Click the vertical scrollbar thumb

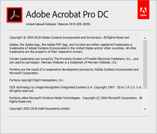pyautogui.click(x=145, y=65)
